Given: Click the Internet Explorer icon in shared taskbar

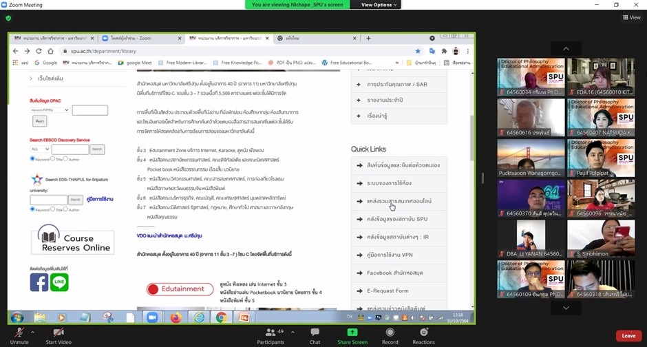Looking at the screenshot, I should (x=199, y=317).
